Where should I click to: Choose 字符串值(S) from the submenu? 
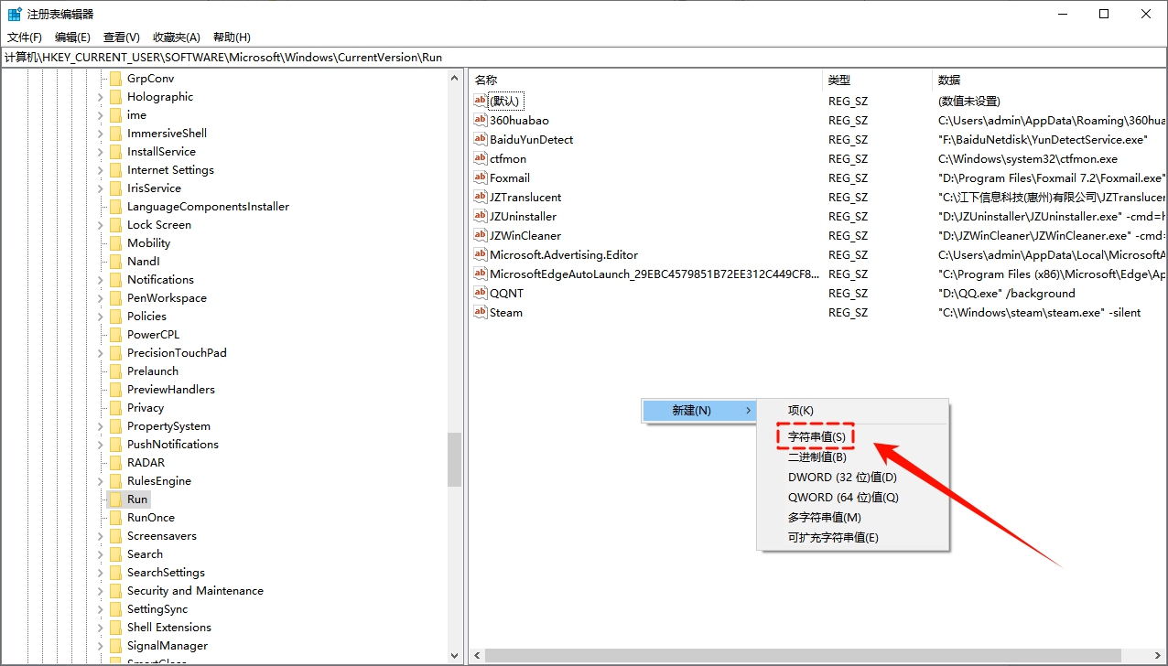817,437
